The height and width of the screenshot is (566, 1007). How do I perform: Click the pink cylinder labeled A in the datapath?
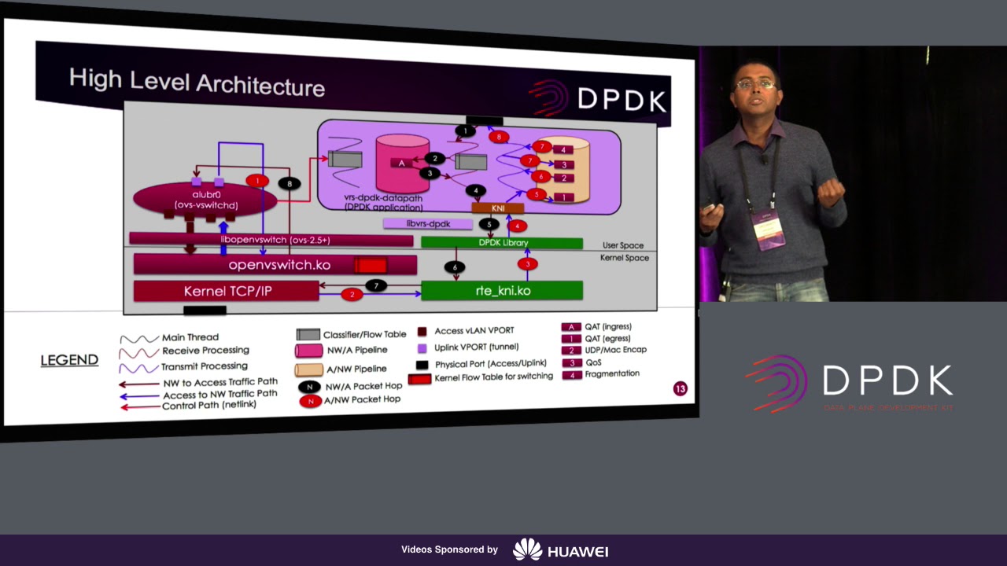tap(401, 163)
